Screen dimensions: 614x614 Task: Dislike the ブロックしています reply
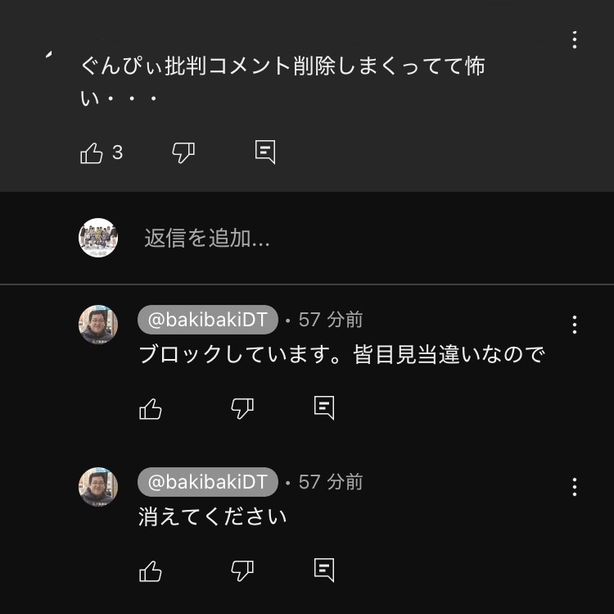pyautogui.click(x=242, y=408)
